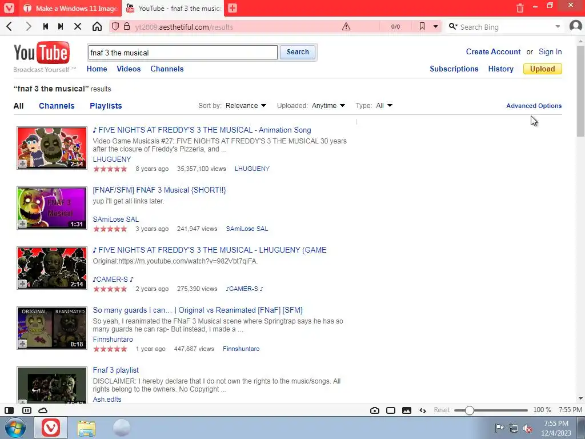The image size is (585, 439).
Task: Add the 2:14 video to queue plus icon
Action: [22, 284]
